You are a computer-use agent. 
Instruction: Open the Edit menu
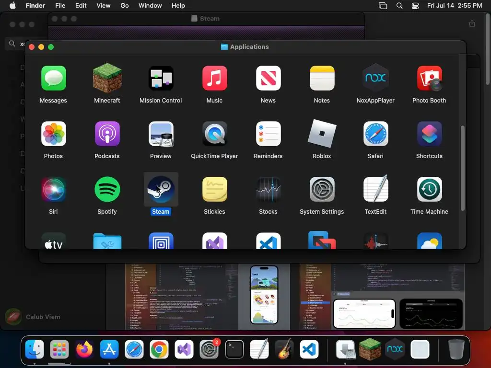(81, 6)
